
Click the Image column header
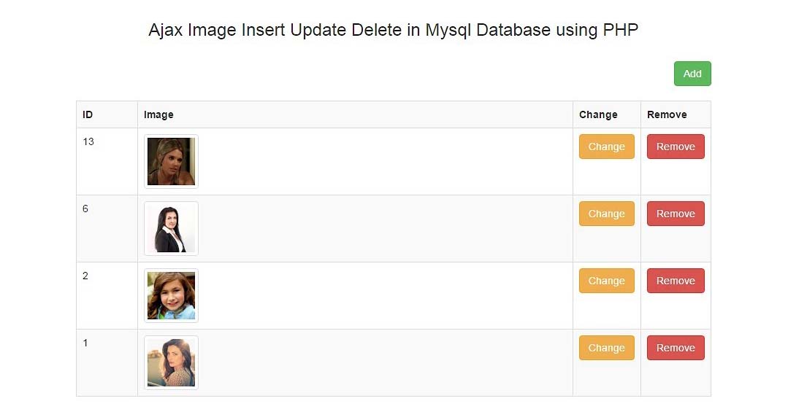coord(158,114)
